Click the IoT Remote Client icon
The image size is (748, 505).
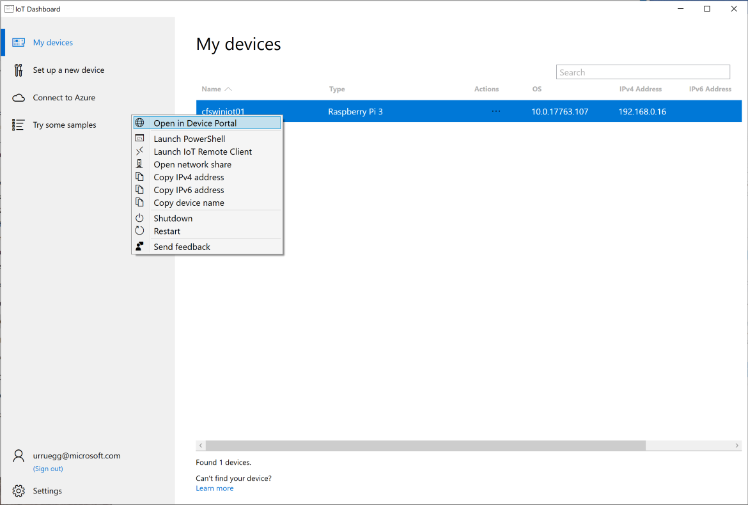pyautogui.click(x=140, y=151)
